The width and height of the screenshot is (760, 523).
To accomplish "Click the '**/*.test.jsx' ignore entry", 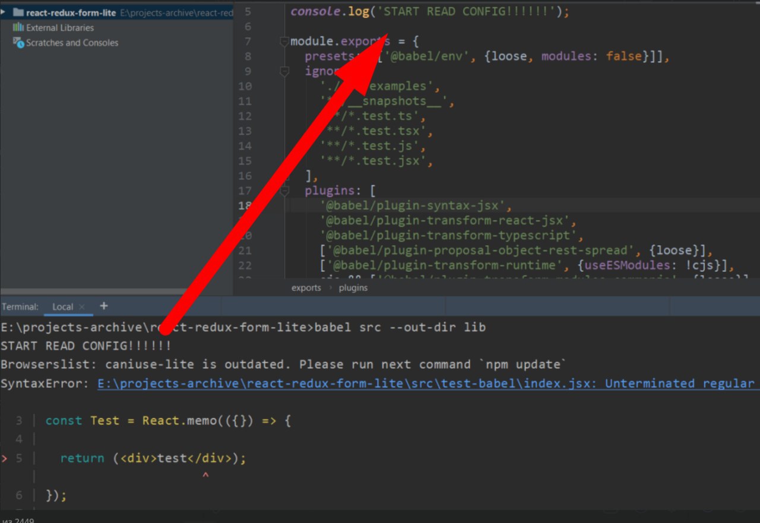I will pos(376,161).
